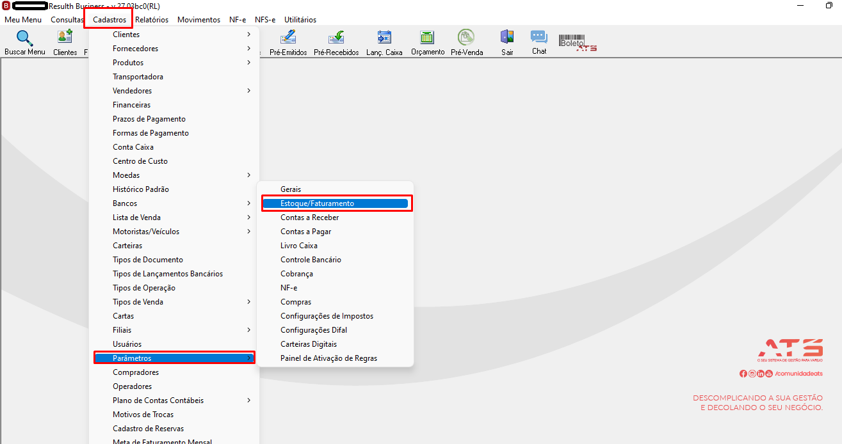This screenshot has width=842, height=444.
Task: Open the Pré-Venda toolbar icon
Action: coord(466,37)
